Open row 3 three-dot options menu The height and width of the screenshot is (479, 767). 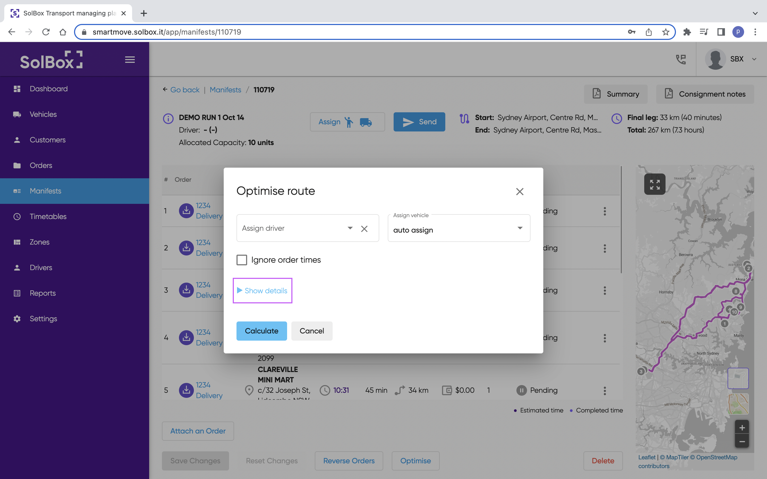605,291
